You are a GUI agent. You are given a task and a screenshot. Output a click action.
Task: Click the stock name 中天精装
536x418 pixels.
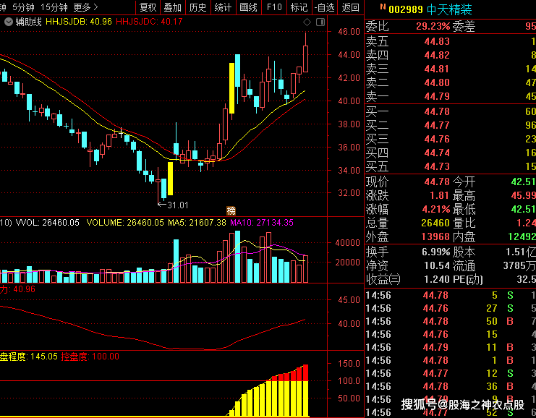pos(450,9)
